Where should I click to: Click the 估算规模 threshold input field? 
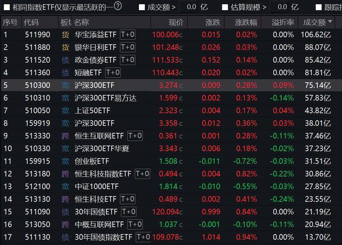[x=279, y=7]
